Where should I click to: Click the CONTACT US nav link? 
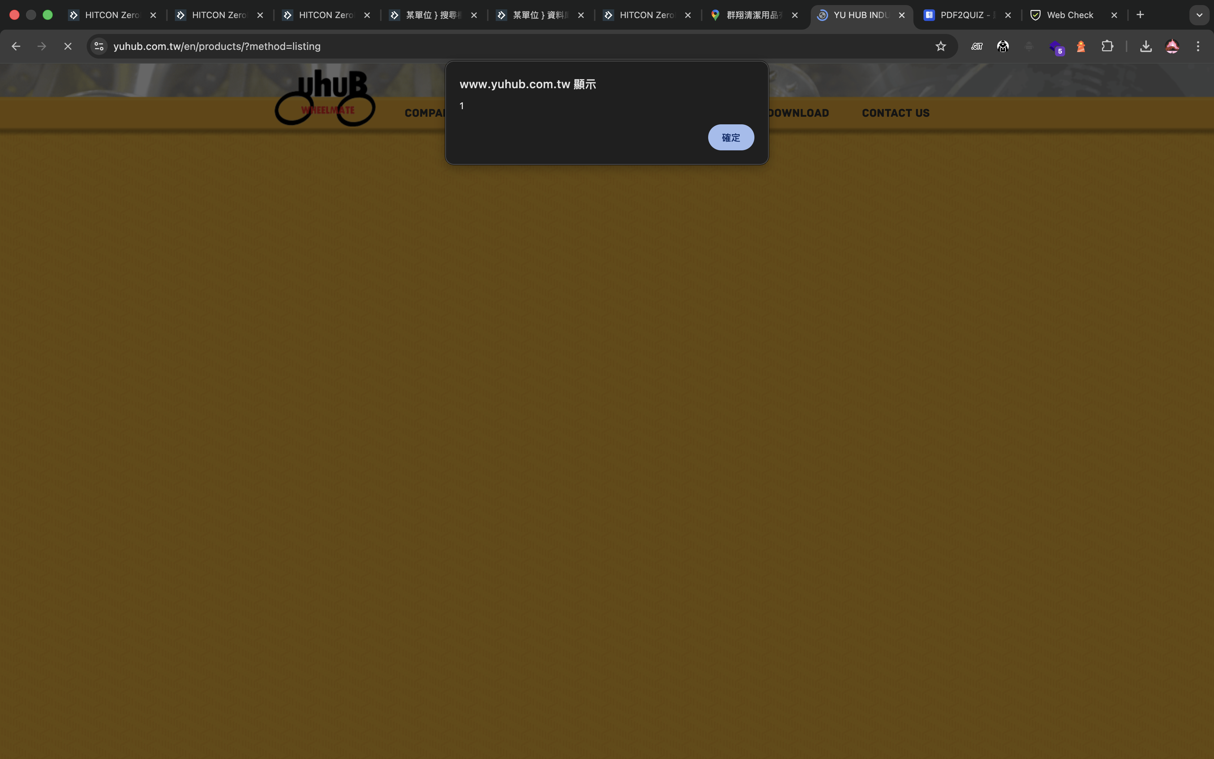point(895,113)
